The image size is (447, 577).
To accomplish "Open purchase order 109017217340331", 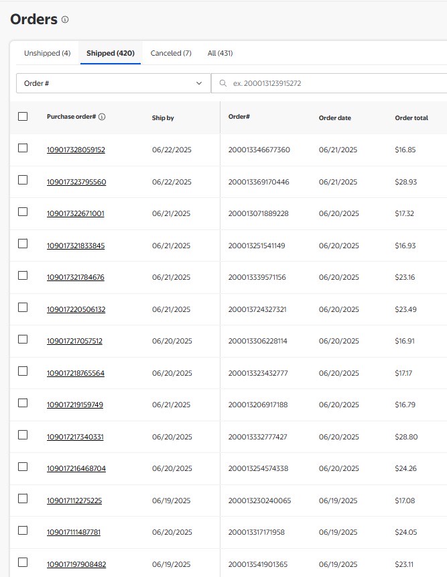I will (x=75, y=437).
